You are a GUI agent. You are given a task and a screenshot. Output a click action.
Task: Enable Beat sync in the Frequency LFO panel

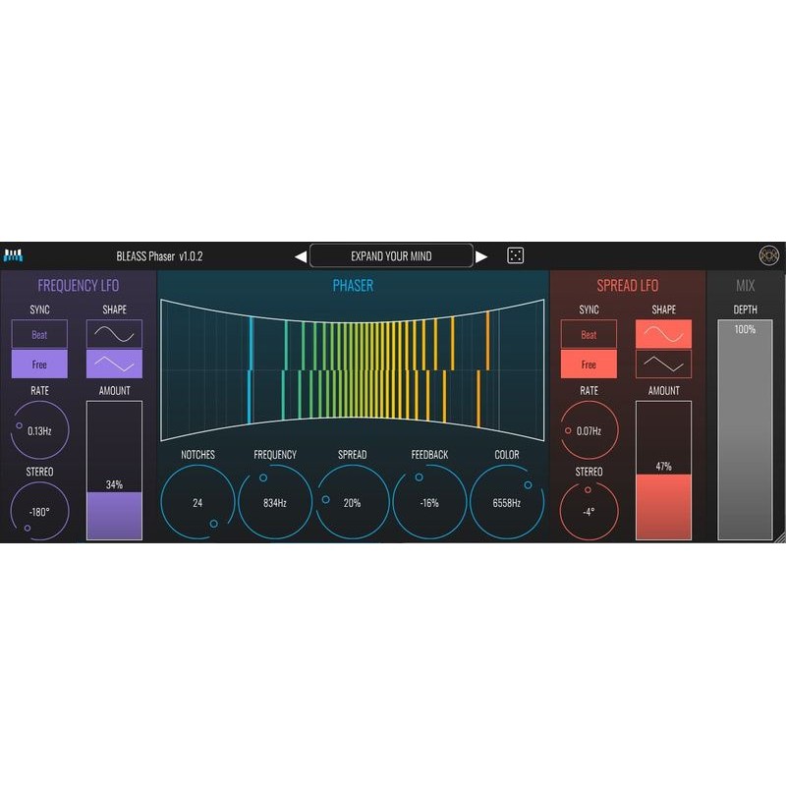pos(39,334)
